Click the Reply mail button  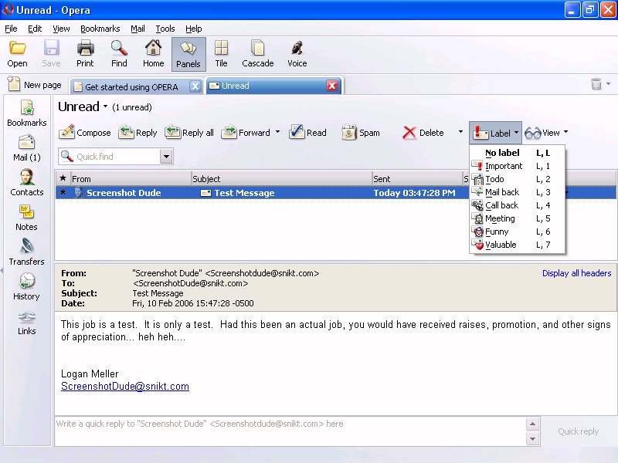pos(138,133)
